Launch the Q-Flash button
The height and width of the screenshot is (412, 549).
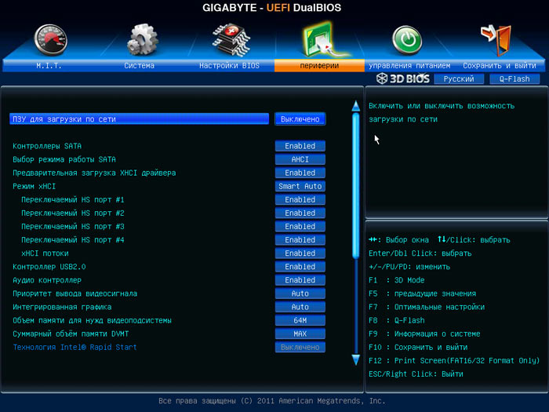(x=514, y=78)
